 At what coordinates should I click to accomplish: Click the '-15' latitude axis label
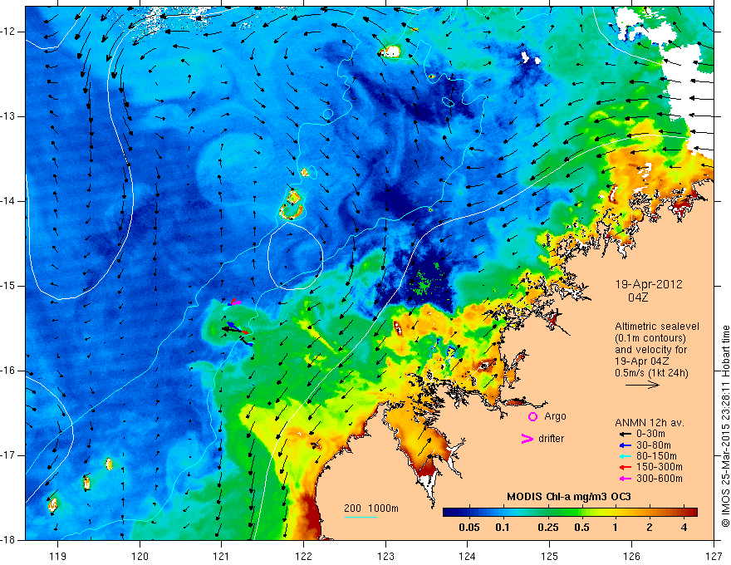pos(8,286)
